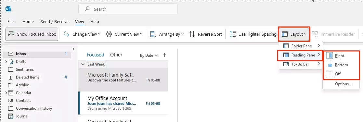363x122 pixels.
Task: Turn reading pane Off
Action: click(x=341, y=74)
